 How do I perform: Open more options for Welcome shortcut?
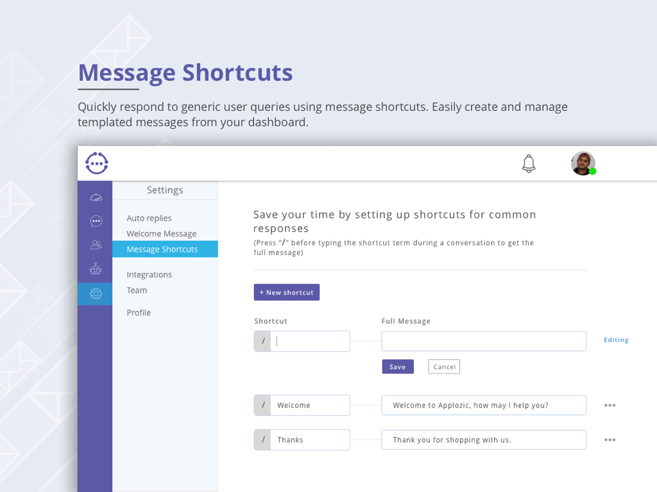pos(610,405)
